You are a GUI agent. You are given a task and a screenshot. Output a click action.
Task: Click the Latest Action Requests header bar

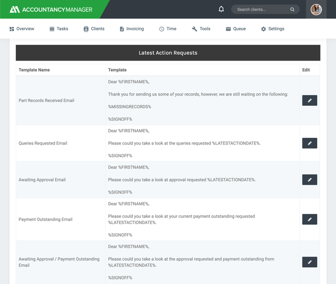coord(168,53)
